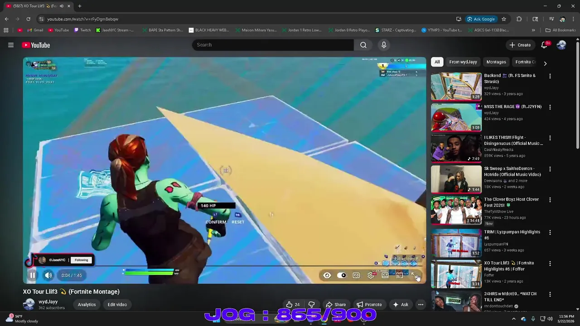Open wydJayy channel avatar

pos(29,305)
